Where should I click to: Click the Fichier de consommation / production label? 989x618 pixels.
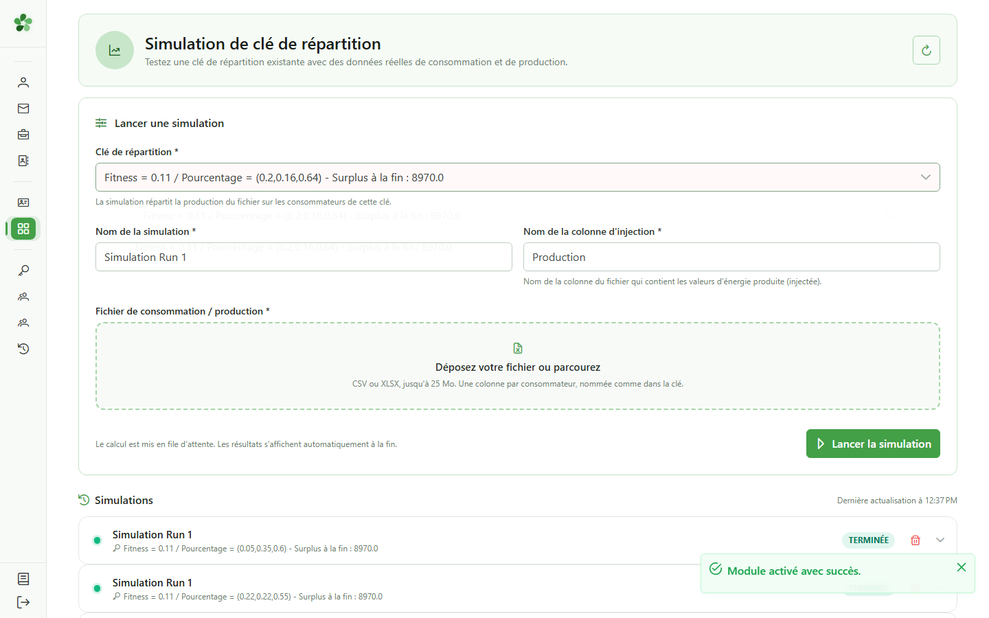[x=182, y=311]
